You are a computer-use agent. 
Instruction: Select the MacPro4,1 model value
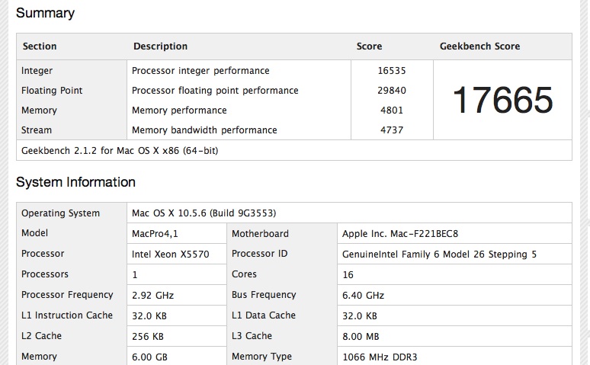click(x=155, y=234)
